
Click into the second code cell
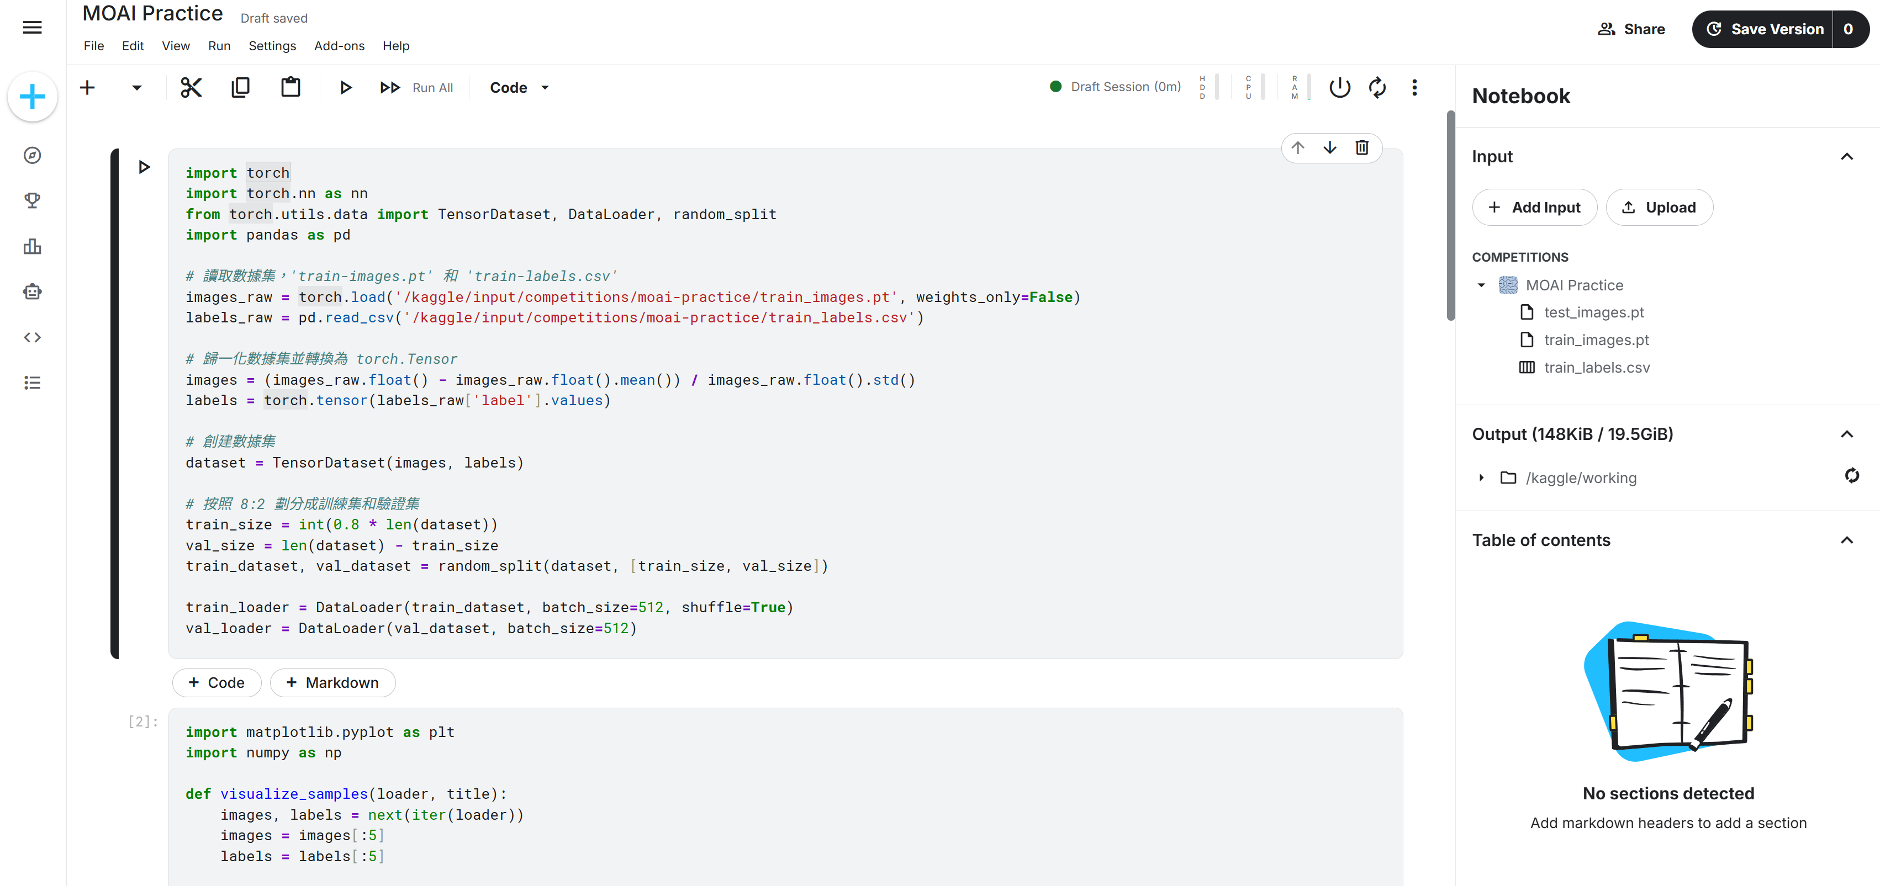point(785,797)
